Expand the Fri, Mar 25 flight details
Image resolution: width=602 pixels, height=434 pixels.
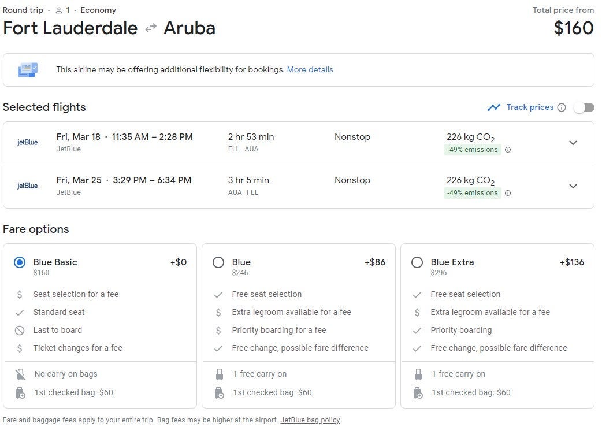tap(573, 186)
